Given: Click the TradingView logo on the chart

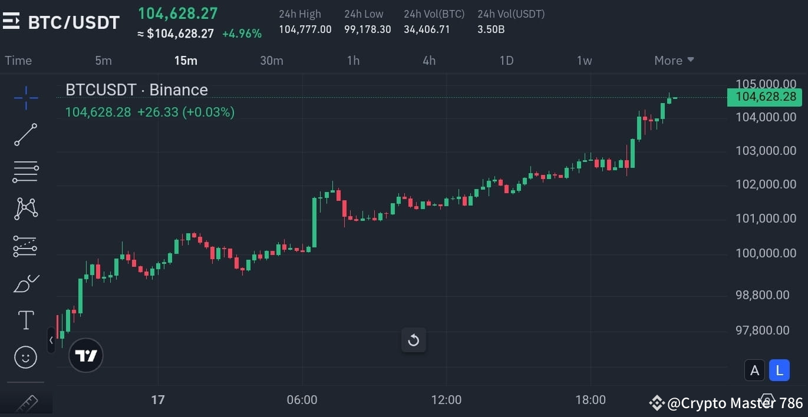Looking at the screenshot, I should (85, 355).
